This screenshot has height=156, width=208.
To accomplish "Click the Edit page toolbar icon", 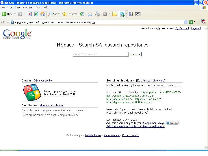I will click(x=105, y=14).
